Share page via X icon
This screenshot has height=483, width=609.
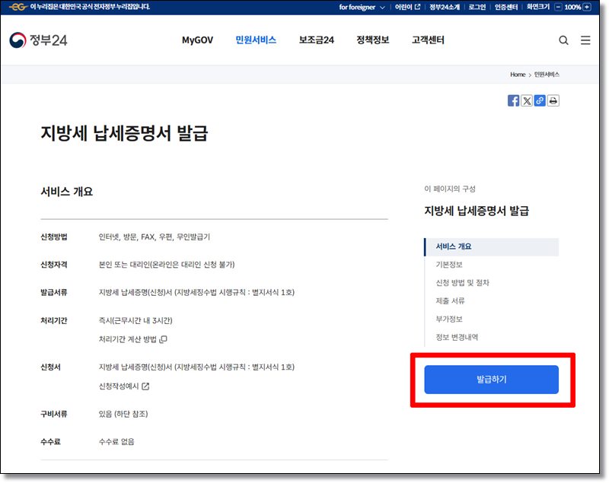(x=526, y=100)
